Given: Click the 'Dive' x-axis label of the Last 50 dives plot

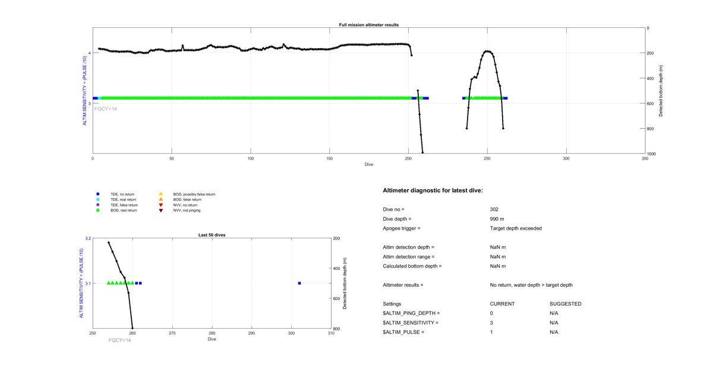Looking at the screenshot, I should click(212, 339).
